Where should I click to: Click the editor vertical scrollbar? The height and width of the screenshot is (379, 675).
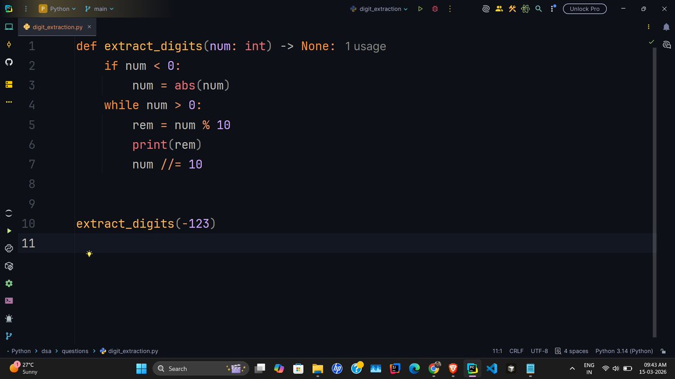coord(654,191)
